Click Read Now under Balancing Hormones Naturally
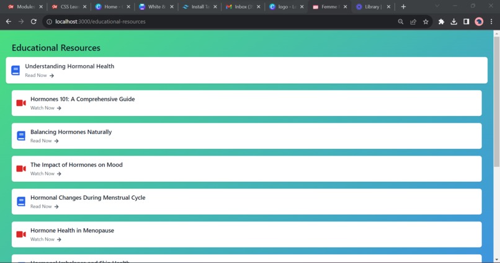 tap(41, 141)
